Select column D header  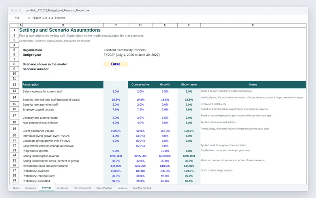click(140, 25)
